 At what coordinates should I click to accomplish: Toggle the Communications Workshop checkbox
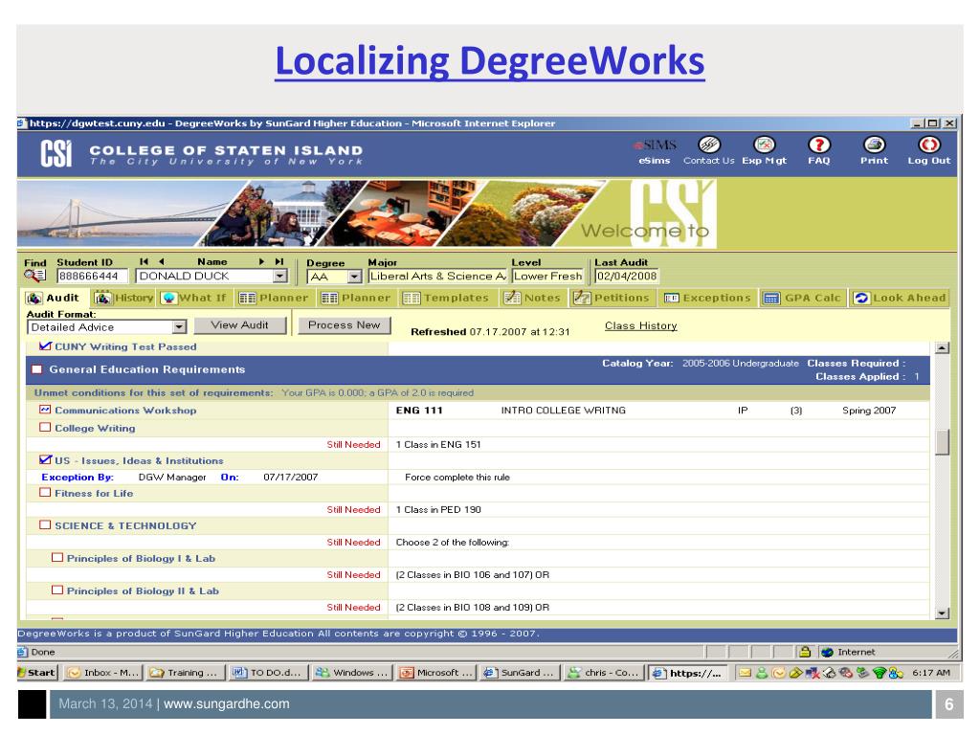[45, 410]
